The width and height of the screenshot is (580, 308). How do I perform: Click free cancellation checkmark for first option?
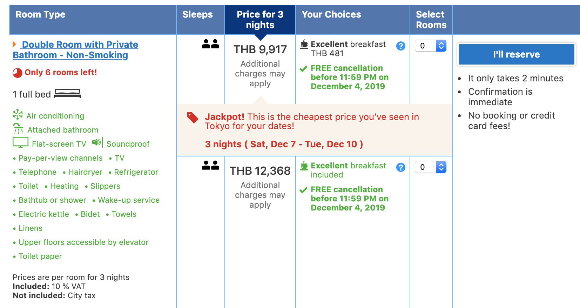pos(303,69)
